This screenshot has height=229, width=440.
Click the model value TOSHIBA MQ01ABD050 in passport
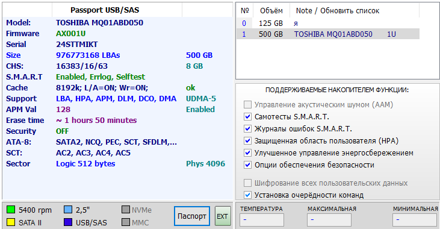(99, 23)
